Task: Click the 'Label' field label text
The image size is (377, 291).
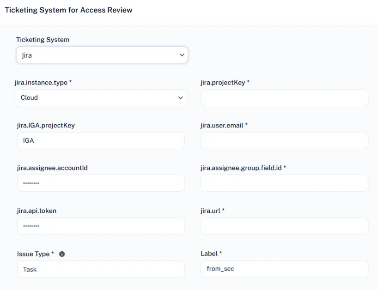Action: [209, 254]
